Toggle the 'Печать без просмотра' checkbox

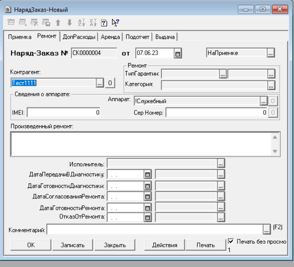click(x=231, y=242)
